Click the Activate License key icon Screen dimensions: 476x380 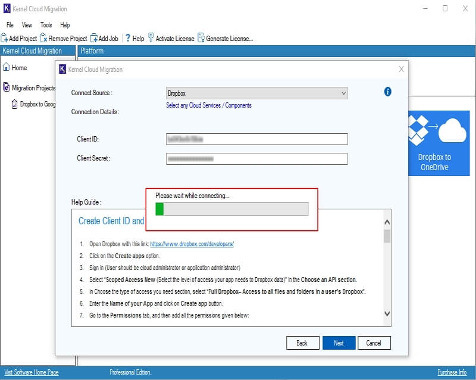tap(151, 37)
